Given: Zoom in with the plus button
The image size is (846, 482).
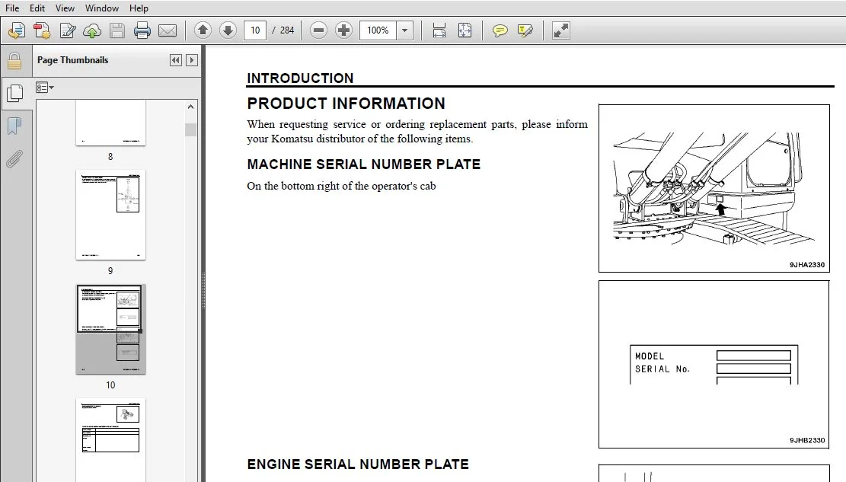Looking at the screenshot, I should (343, 30).
